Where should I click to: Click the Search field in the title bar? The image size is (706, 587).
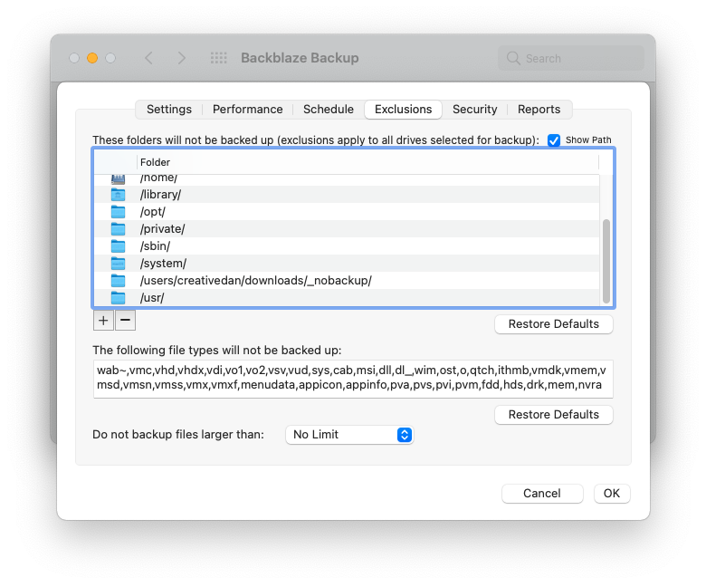[x=571, y=58]
